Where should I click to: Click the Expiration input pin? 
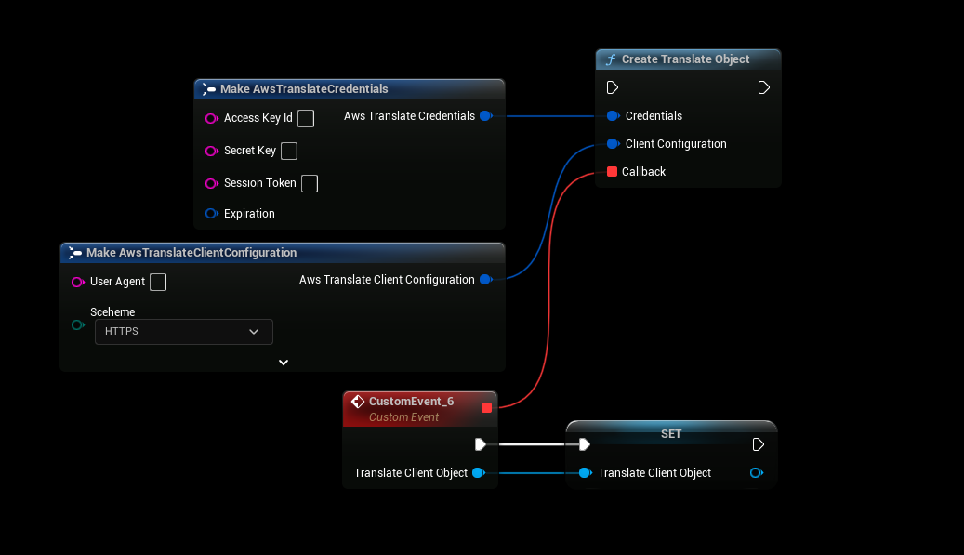pyautogui.click(x=211, y=214)
